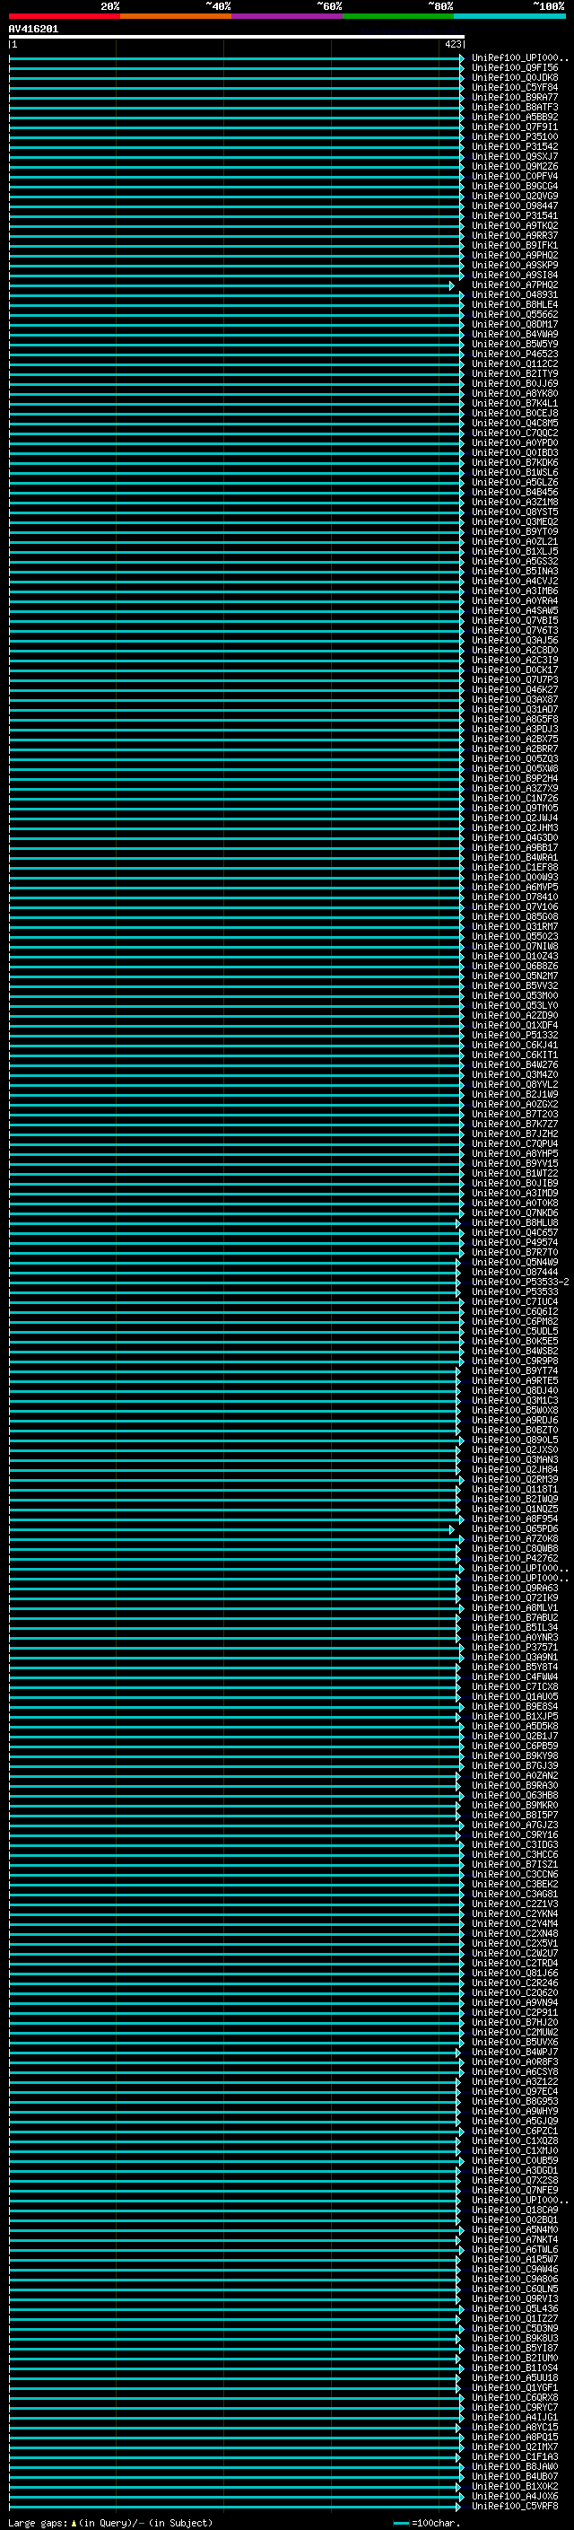Click the shortened alignment bar of UniRef100_A7PHQ2

(x=231, y=285)
